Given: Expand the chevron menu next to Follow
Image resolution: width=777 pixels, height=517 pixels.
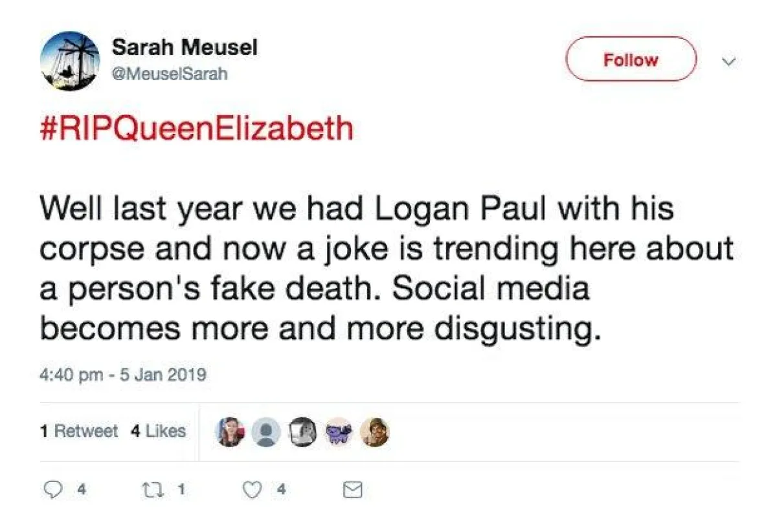Looking at the screenshot, I should pos(729,61).
